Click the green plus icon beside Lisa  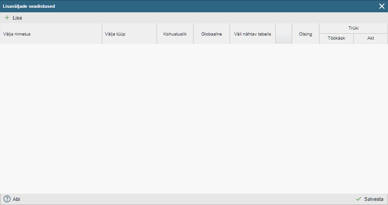coord(7,18)
